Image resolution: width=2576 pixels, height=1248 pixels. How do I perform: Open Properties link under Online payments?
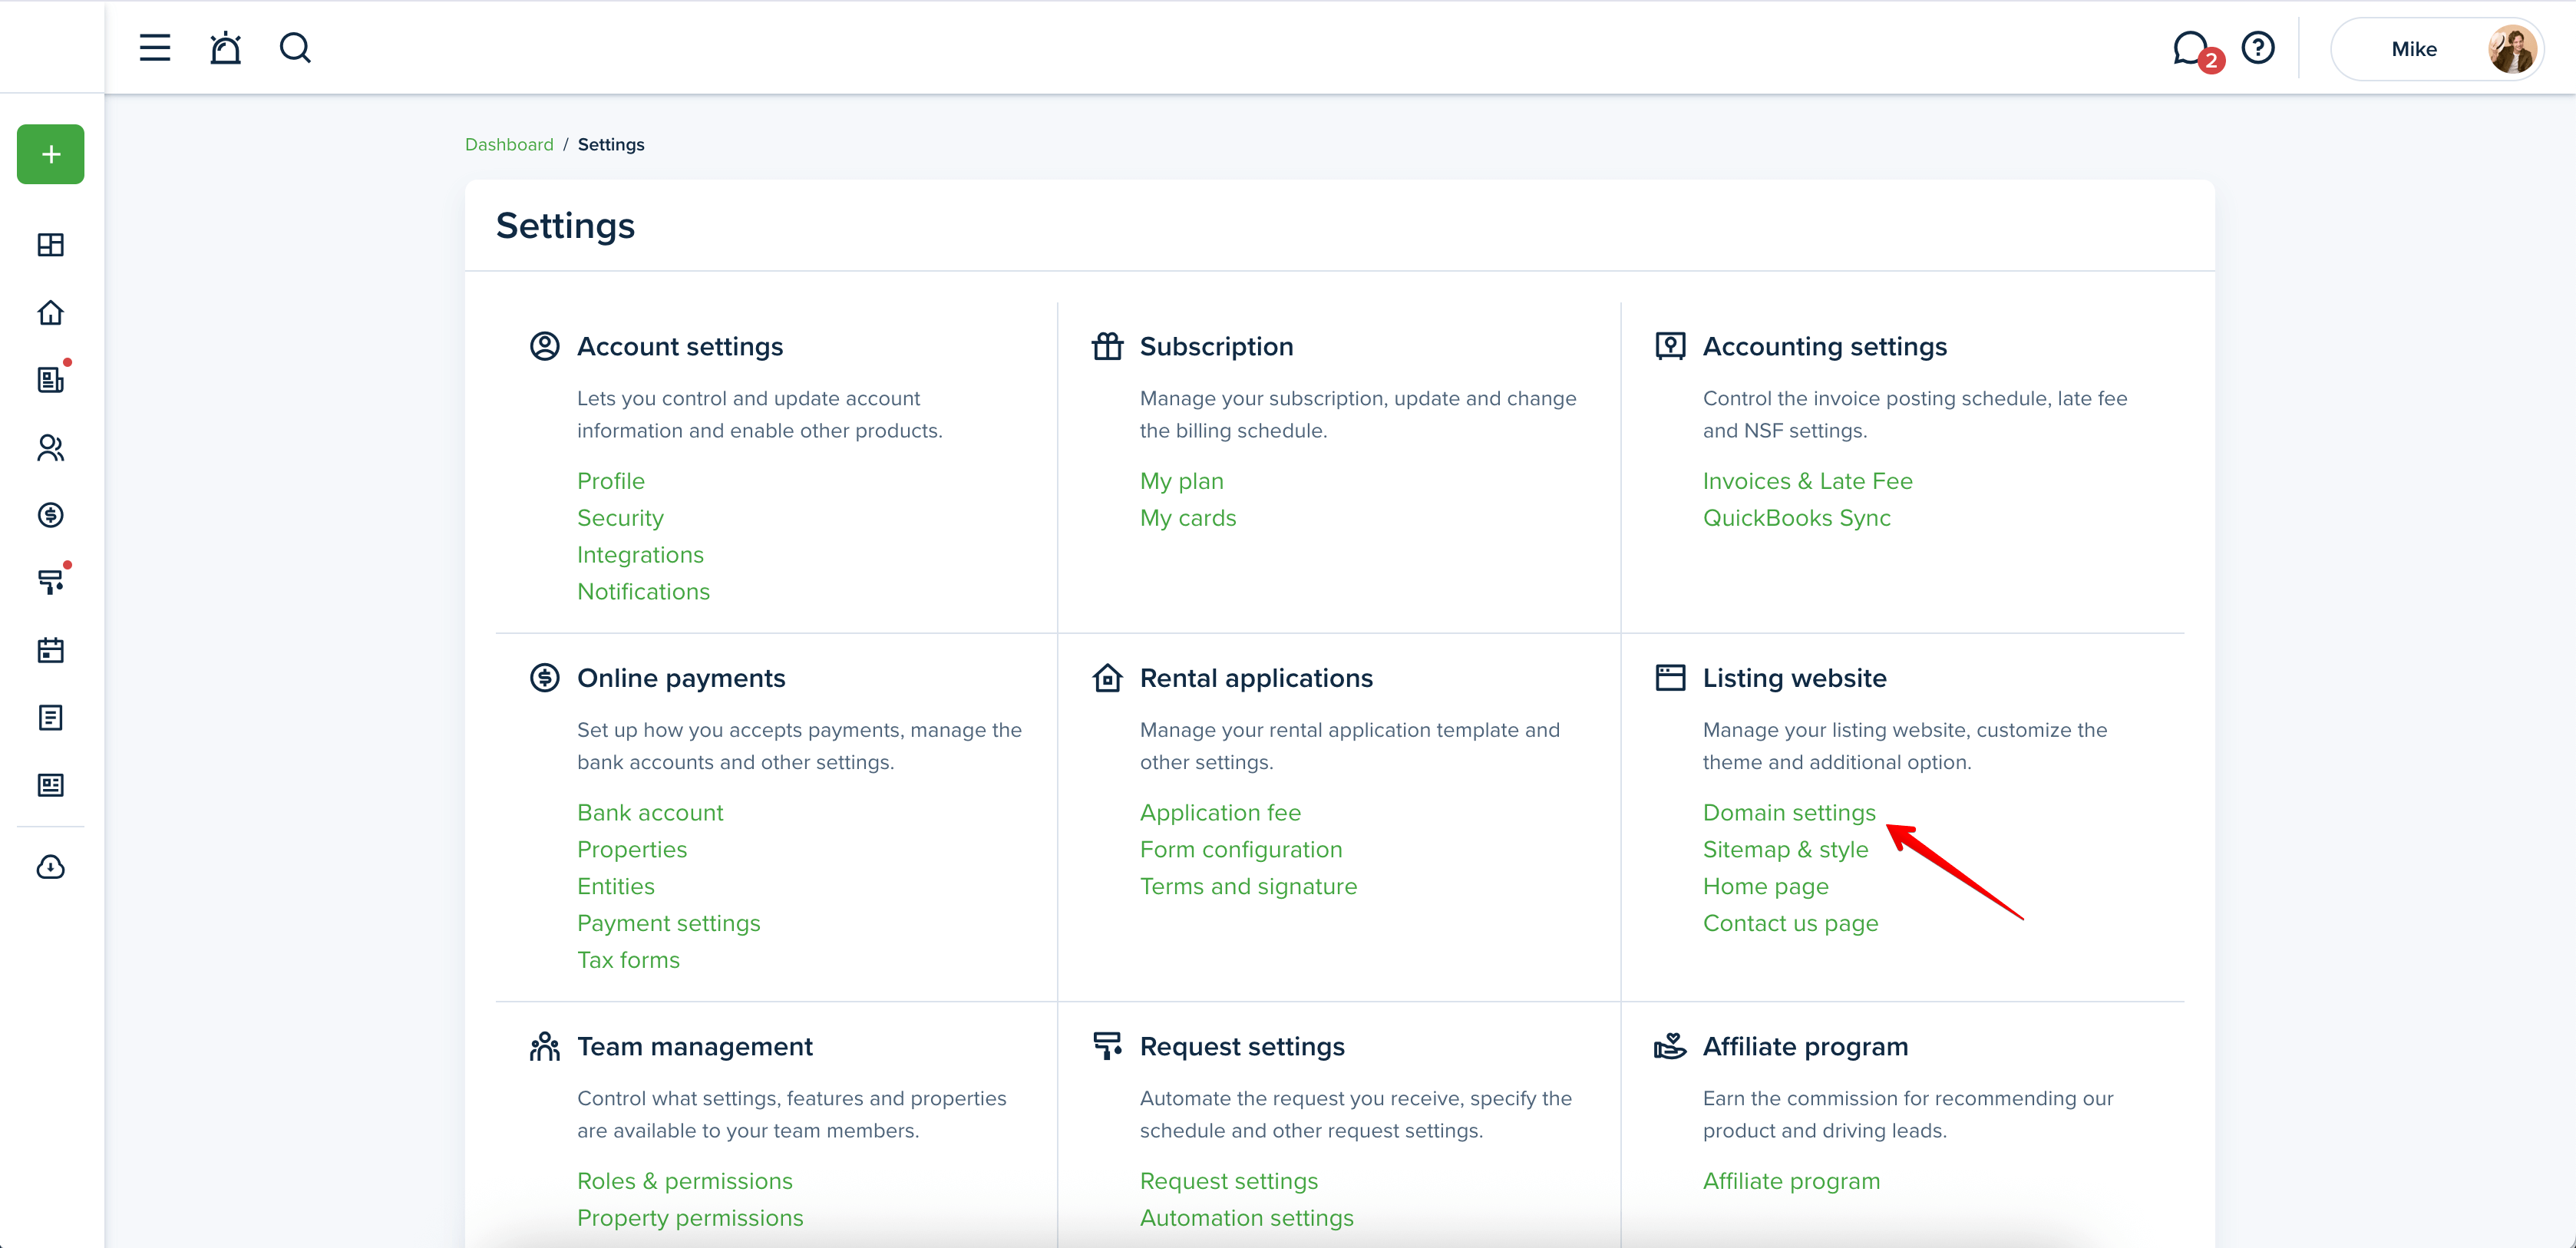pos(632,850)
